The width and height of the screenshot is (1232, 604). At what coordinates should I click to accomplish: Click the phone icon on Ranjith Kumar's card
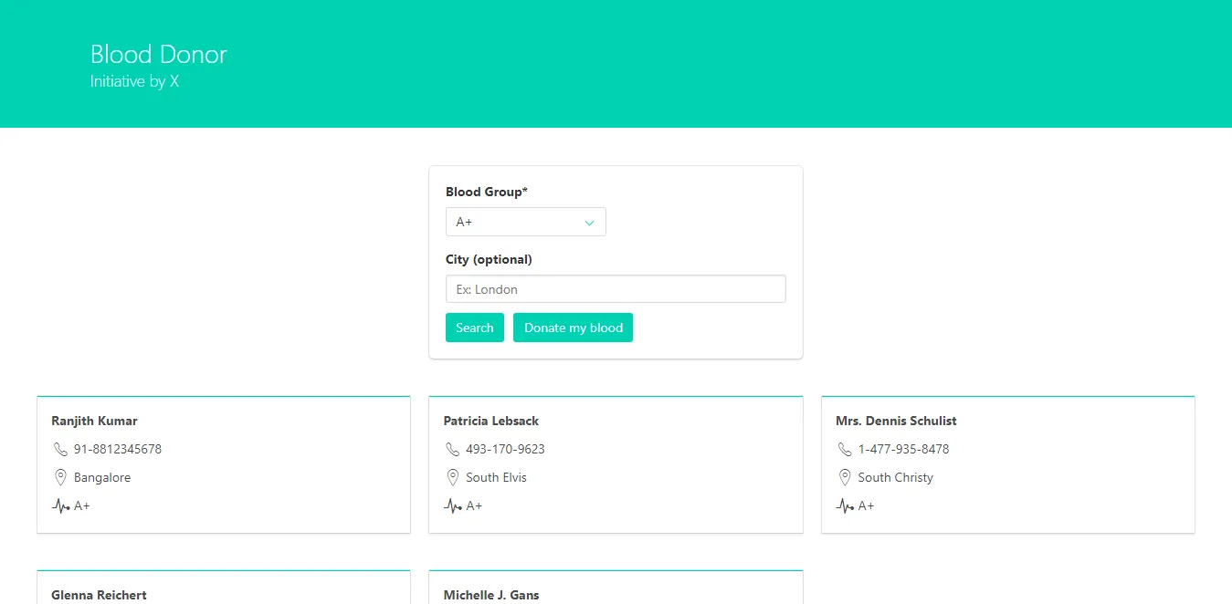[61, 449]
